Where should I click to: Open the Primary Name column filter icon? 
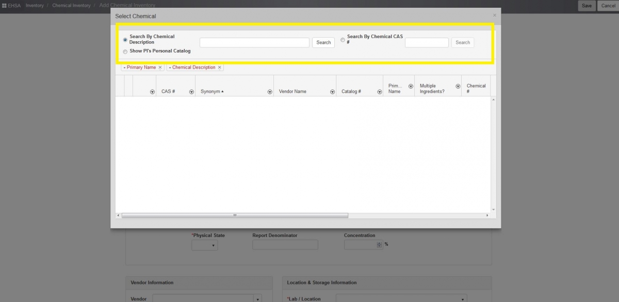[411, 86]
